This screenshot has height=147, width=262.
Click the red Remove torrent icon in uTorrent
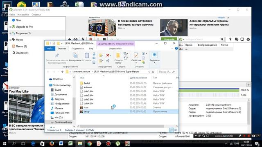(90, 39)
